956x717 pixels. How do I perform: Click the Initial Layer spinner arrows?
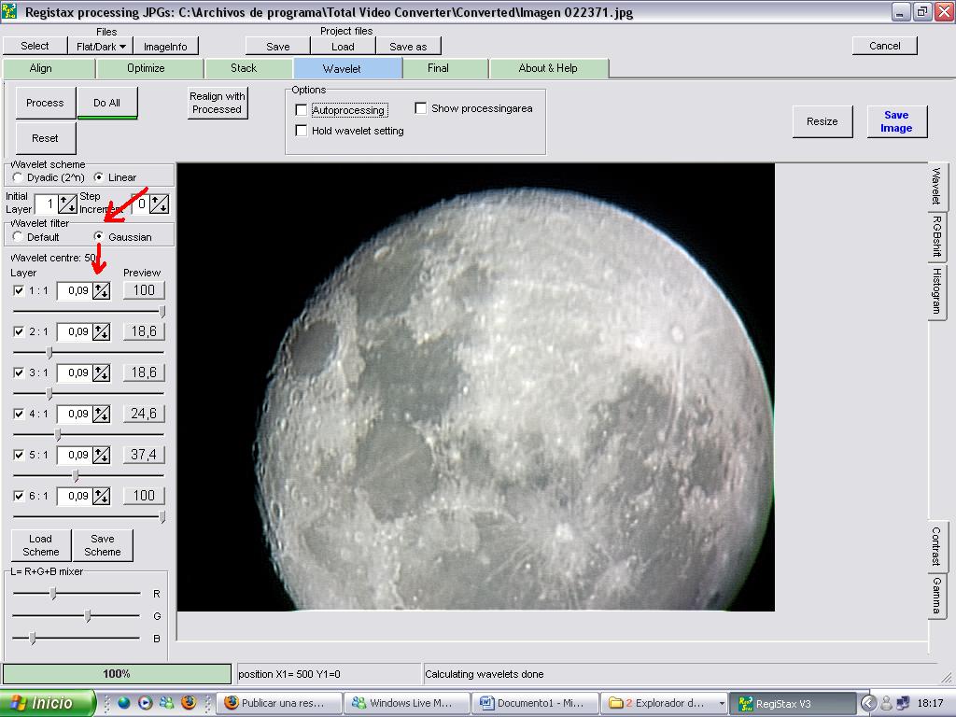click(67, 204)
